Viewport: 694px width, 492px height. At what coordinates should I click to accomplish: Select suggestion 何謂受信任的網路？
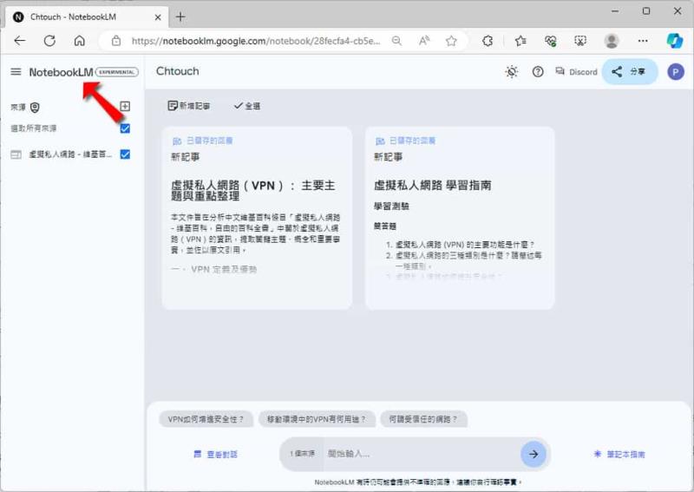click(423, 419)
